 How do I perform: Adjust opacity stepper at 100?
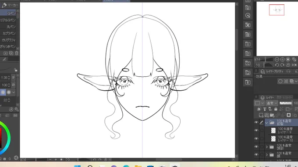click(x=9, y=85)
